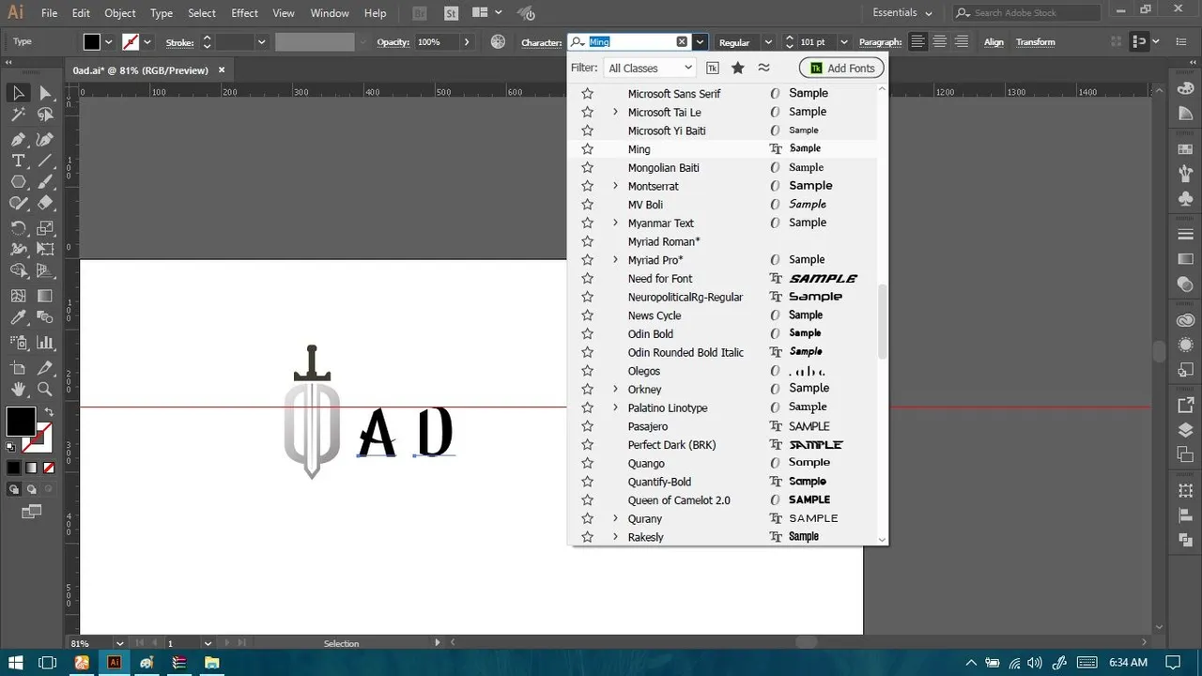Select the Magic Wand tool

18,115
